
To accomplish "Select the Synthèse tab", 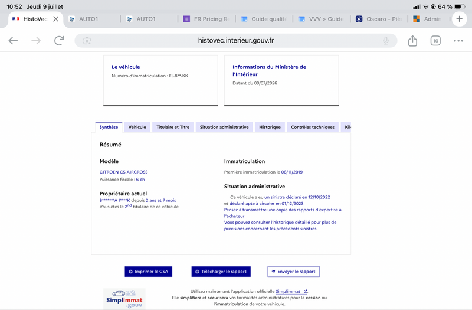I will tap(109, 127).
